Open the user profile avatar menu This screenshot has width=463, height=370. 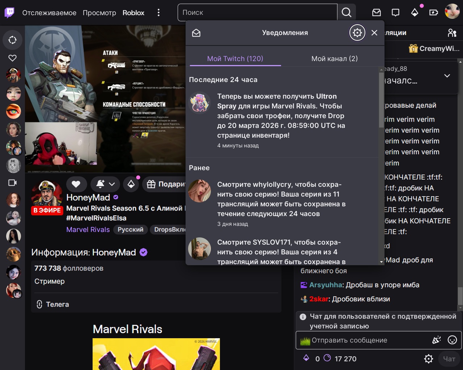[452, 11]
